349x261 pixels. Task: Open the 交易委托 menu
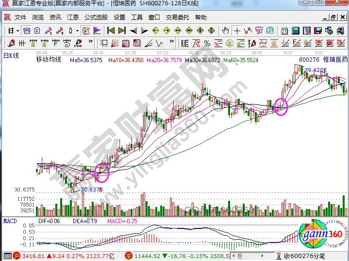click(177, 17)
